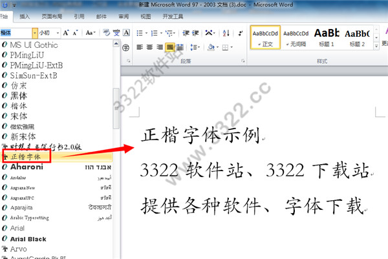The height and width of the screenshot is (259, 388).
Task: Center the text alignment
Action: coord(149,47)
